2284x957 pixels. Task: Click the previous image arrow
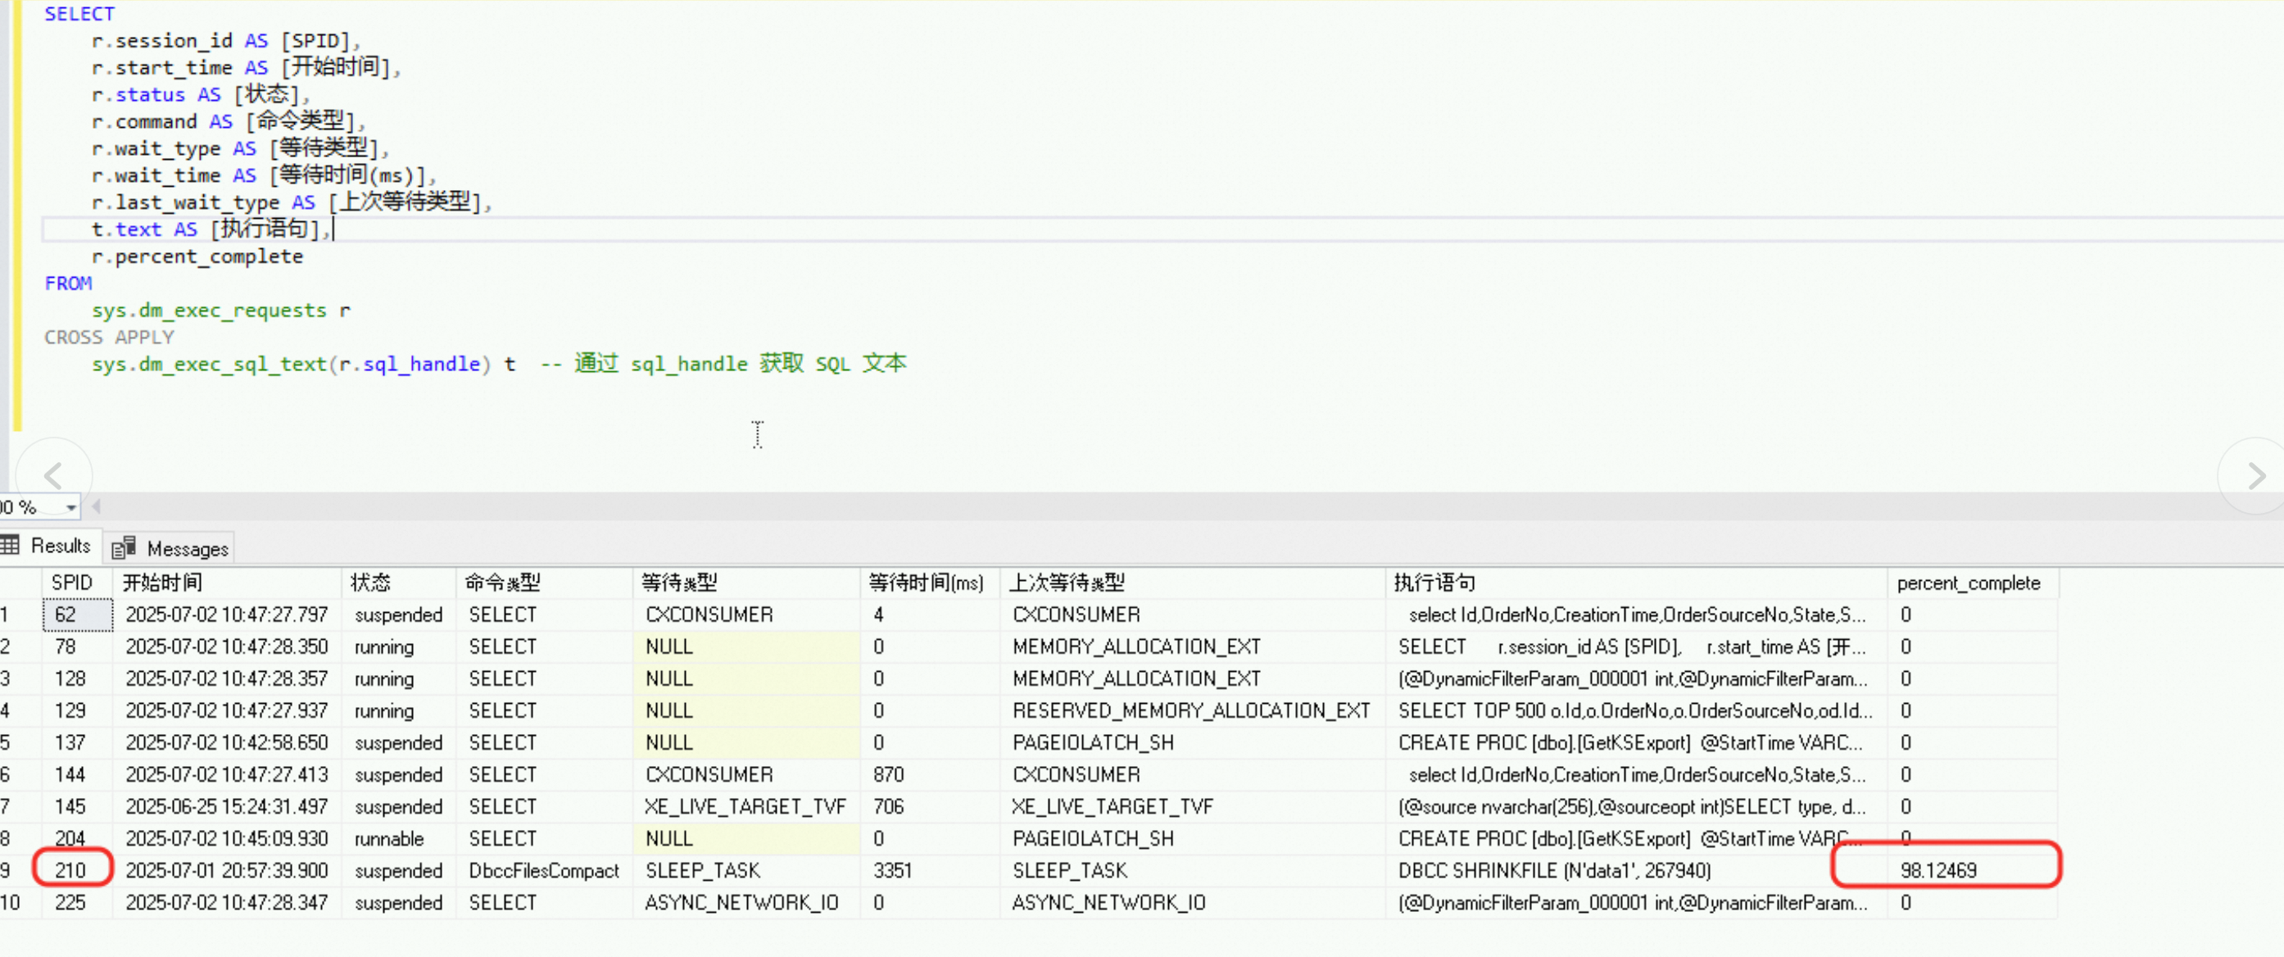(53, 476)
